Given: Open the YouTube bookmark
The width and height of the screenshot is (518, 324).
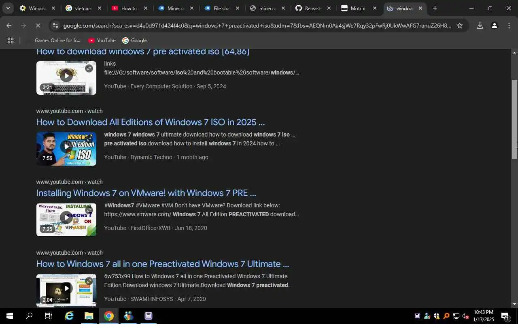Looking at the screenshot, I should click(102, 40).
